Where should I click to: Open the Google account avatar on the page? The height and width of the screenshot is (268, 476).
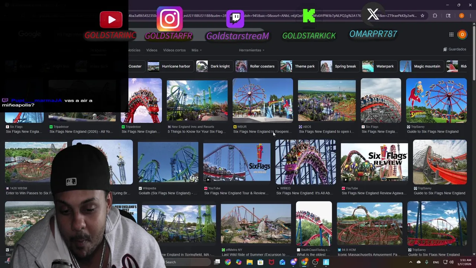coord(462,34)
